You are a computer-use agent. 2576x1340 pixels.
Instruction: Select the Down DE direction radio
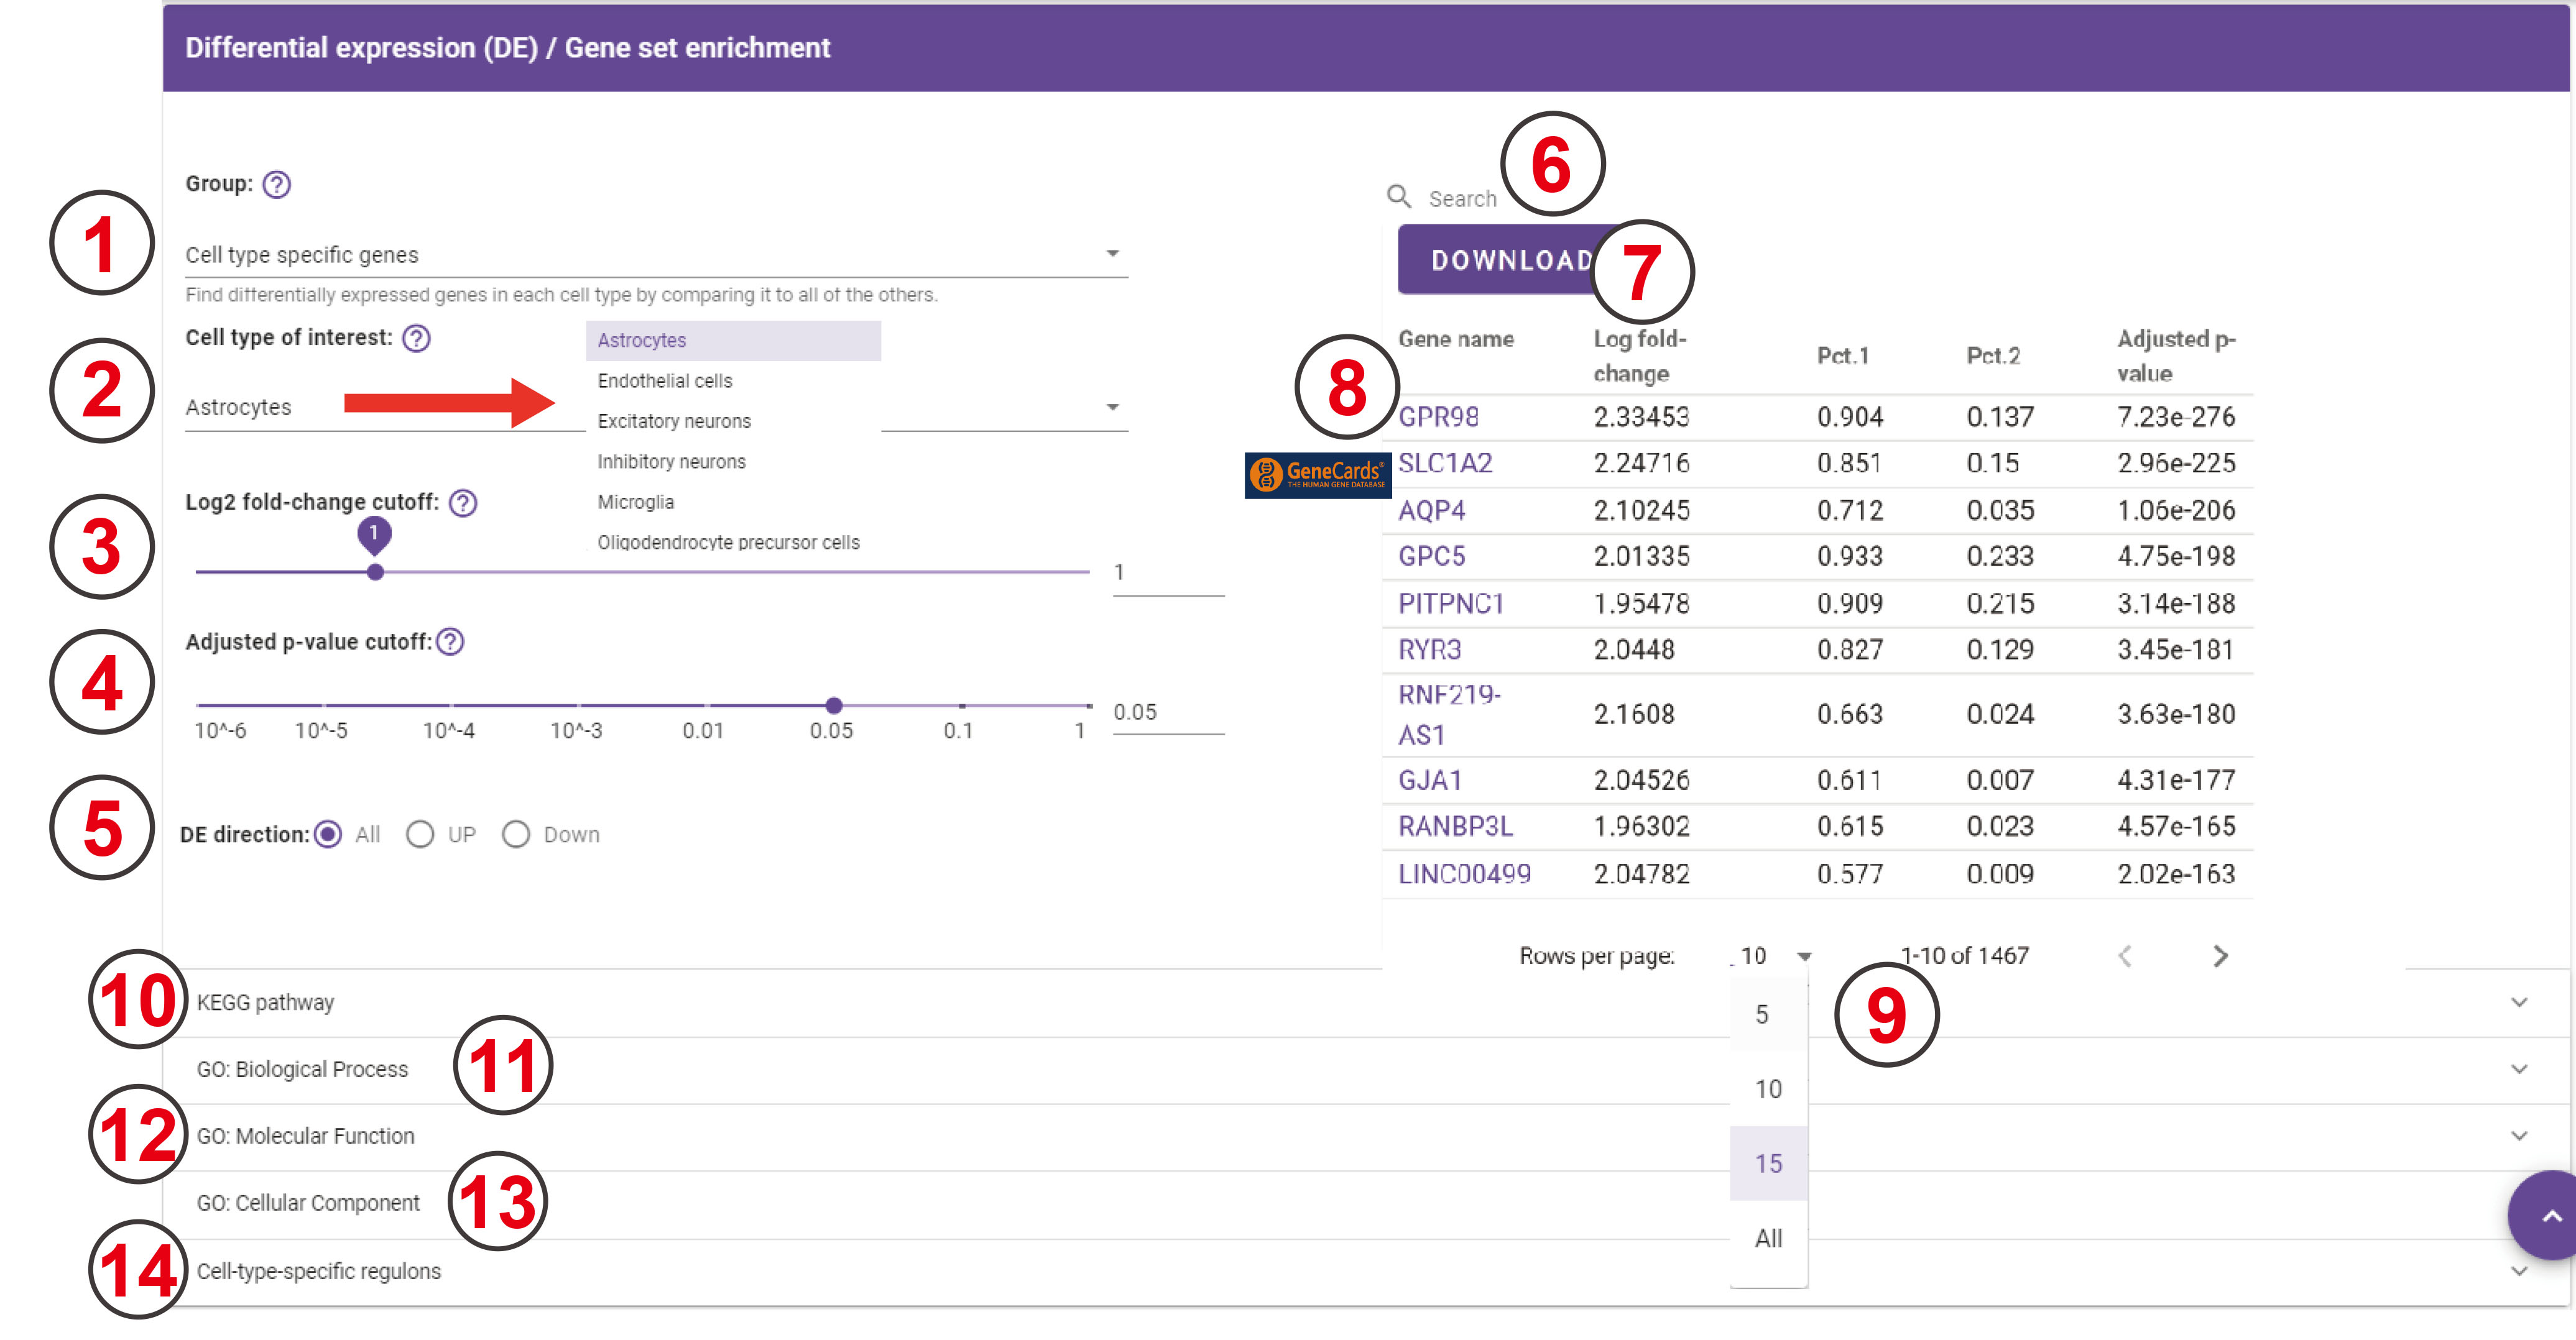click(516, 834)
